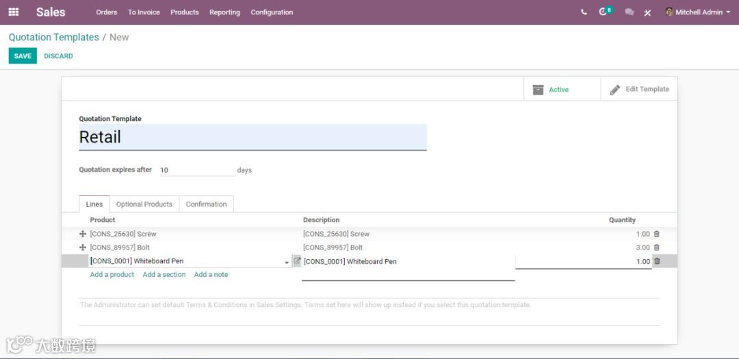
Task: Grab the drag handle of Bolt row
Action: click(x=83, y=248)
